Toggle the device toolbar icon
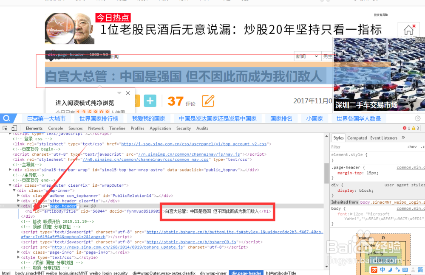Viewport: 425px width, 275px height. tap(14, 128)
